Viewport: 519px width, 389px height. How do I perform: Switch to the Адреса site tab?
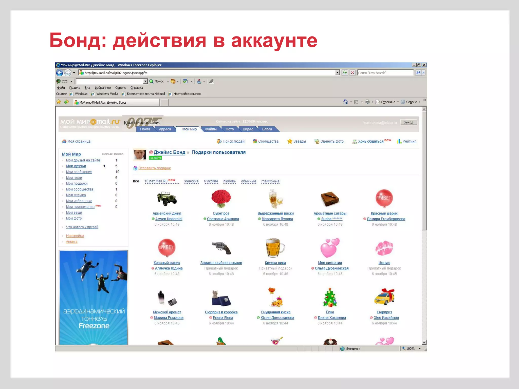(x=165, y=129)
